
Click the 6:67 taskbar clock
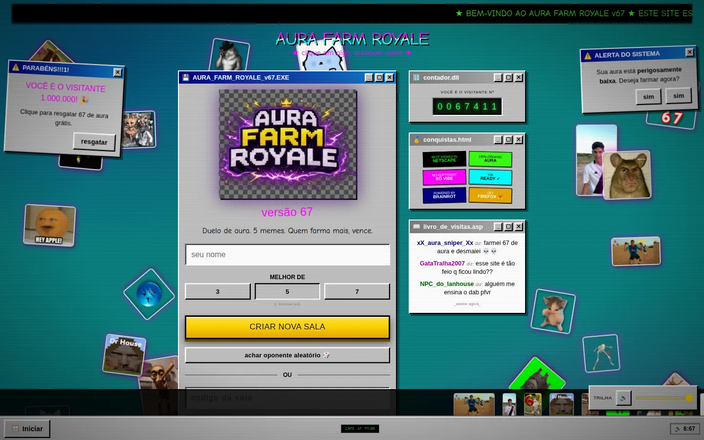coord(685,429)
